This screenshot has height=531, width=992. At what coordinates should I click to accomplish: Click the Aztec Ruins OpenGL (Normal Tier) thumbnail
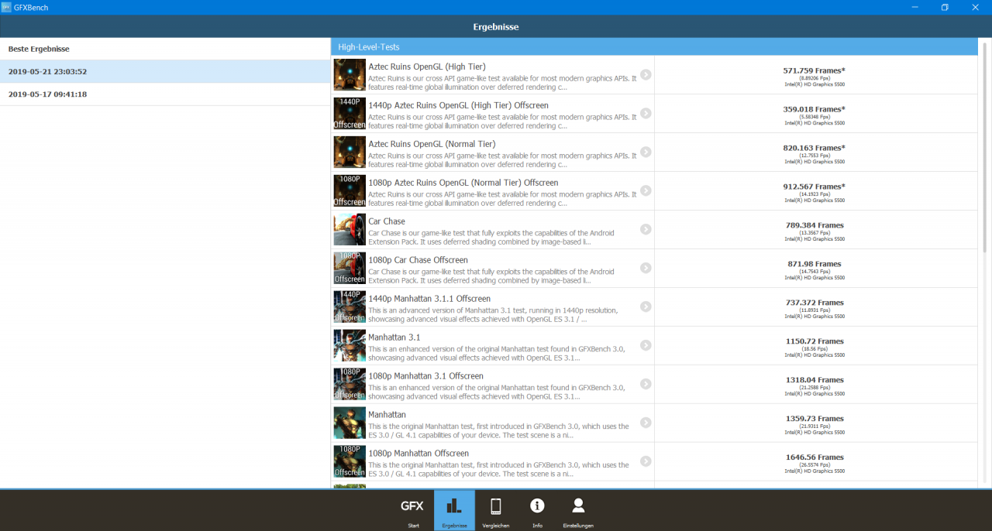click(350, 152)
